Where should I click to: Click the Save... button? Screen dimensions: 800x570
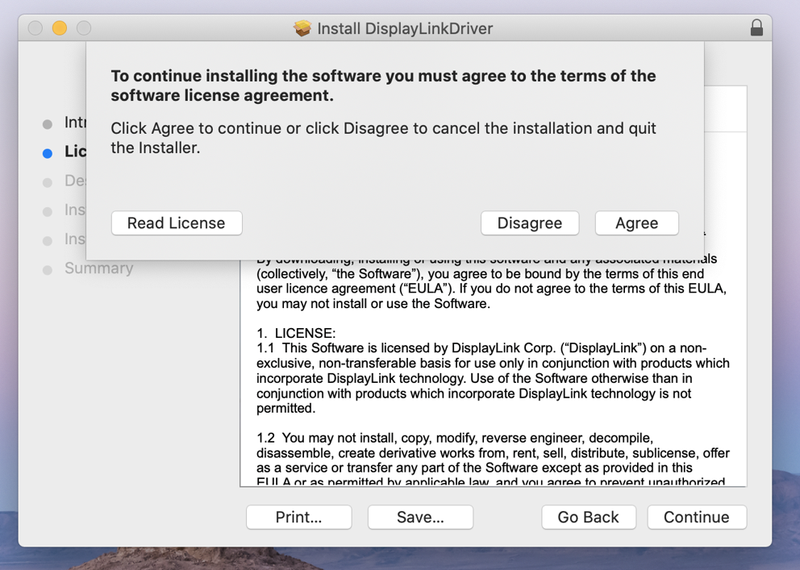(420, 517)
